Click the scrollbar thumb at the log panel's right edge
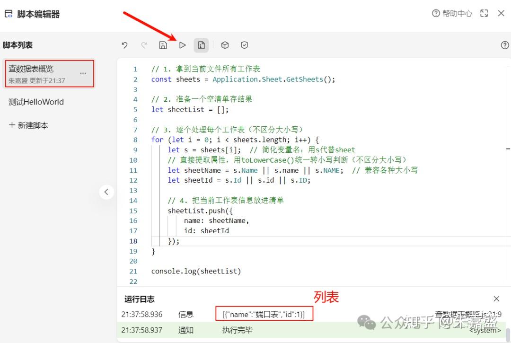Image resolution: width=511 pixels, height=343 pixels. pyautogui.click(x=508, y=335)
